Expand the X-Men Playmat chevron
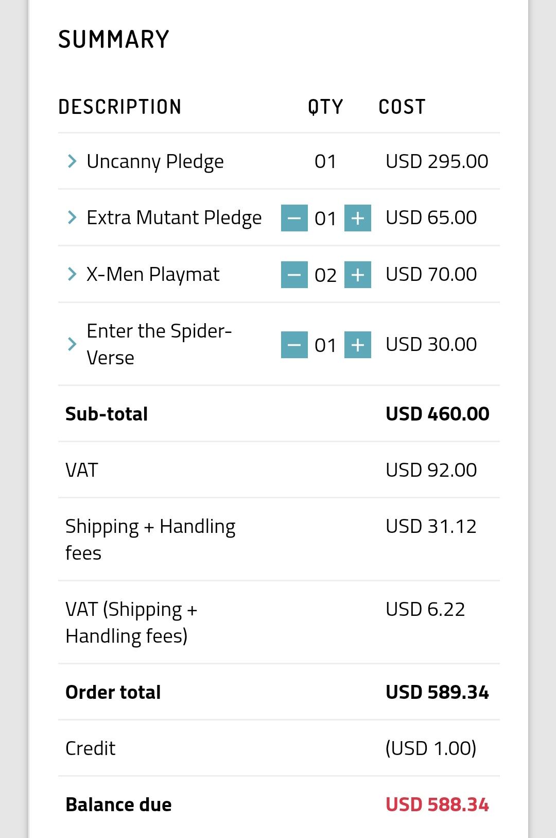The height and width of the screenshot is (838, 556). [x=72, y=274]
